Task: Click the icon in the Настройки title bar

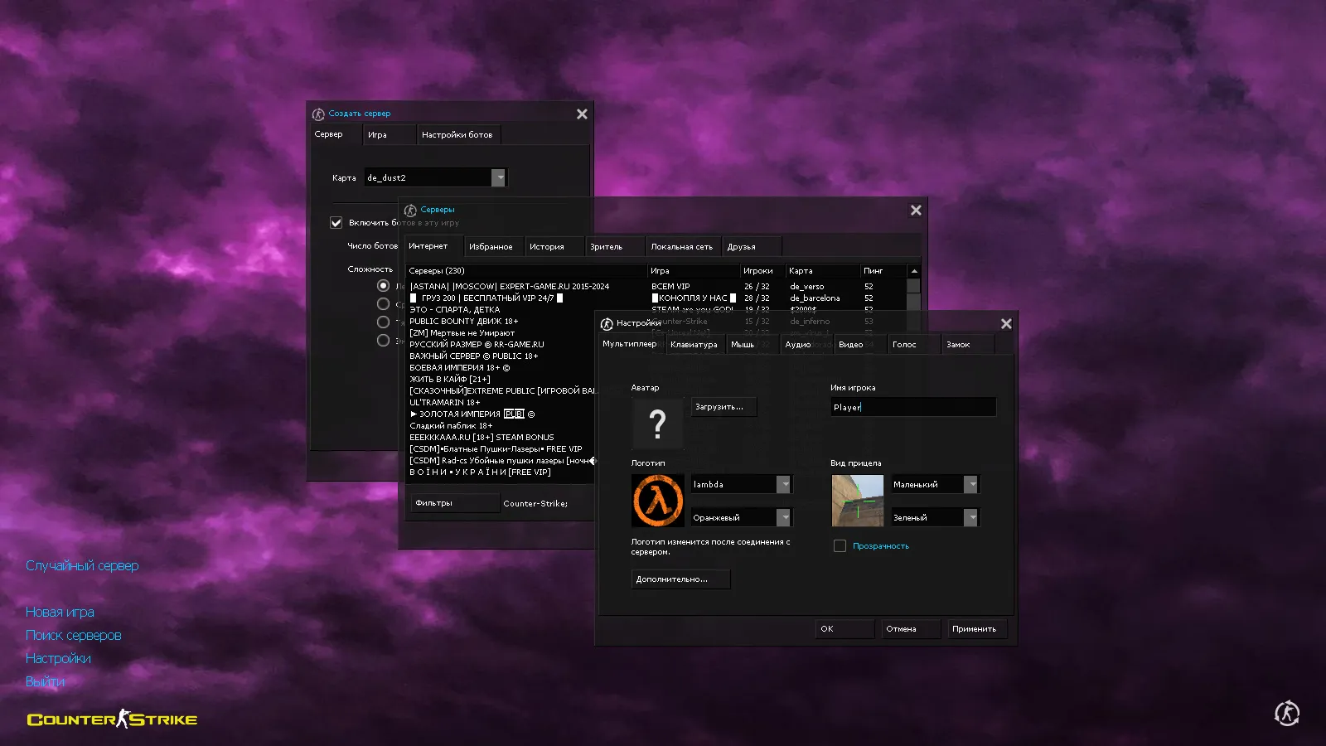Action: [x=607, y=324]
